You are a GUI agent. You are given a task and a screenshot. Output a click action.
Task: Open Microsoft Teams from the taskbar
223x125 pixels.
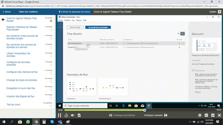pos(60,122)
